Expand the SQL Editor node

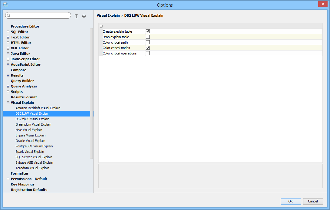8,32
